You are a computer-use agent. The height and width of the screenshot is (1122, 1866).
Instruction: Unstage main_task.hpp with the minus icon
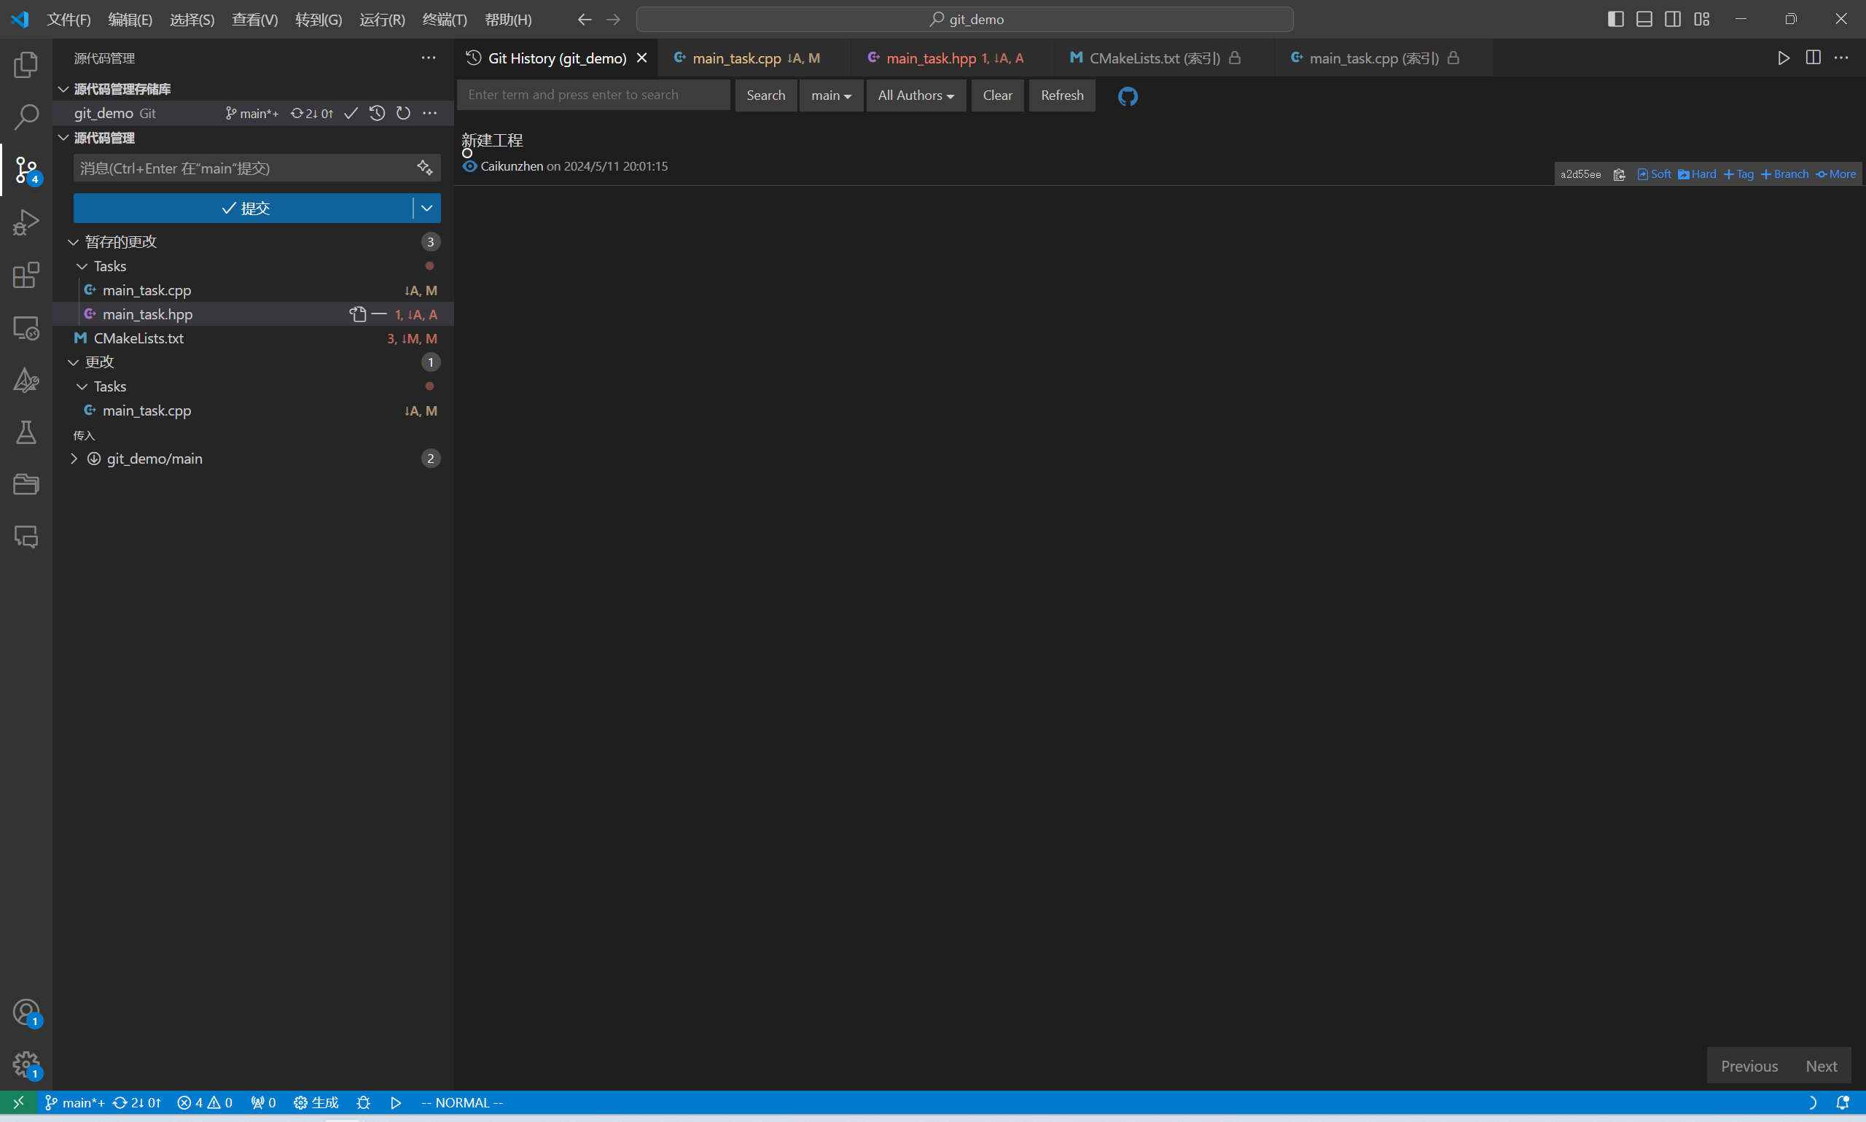380,313
